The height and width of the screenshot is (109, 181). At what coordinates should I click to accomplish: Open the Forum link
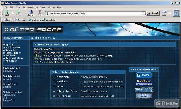coord(60,86)
